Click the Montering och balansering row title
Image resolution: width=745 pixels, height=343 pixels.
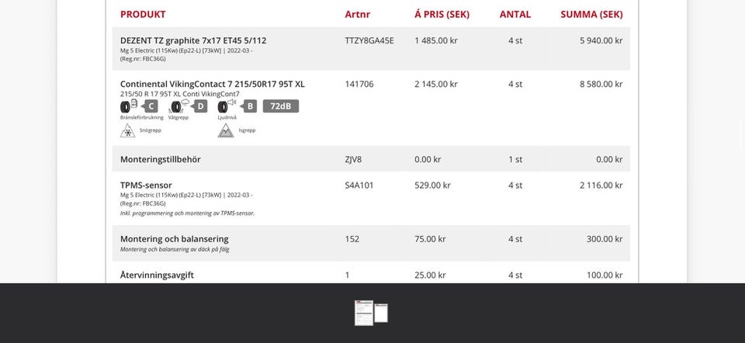pos(174,239)
